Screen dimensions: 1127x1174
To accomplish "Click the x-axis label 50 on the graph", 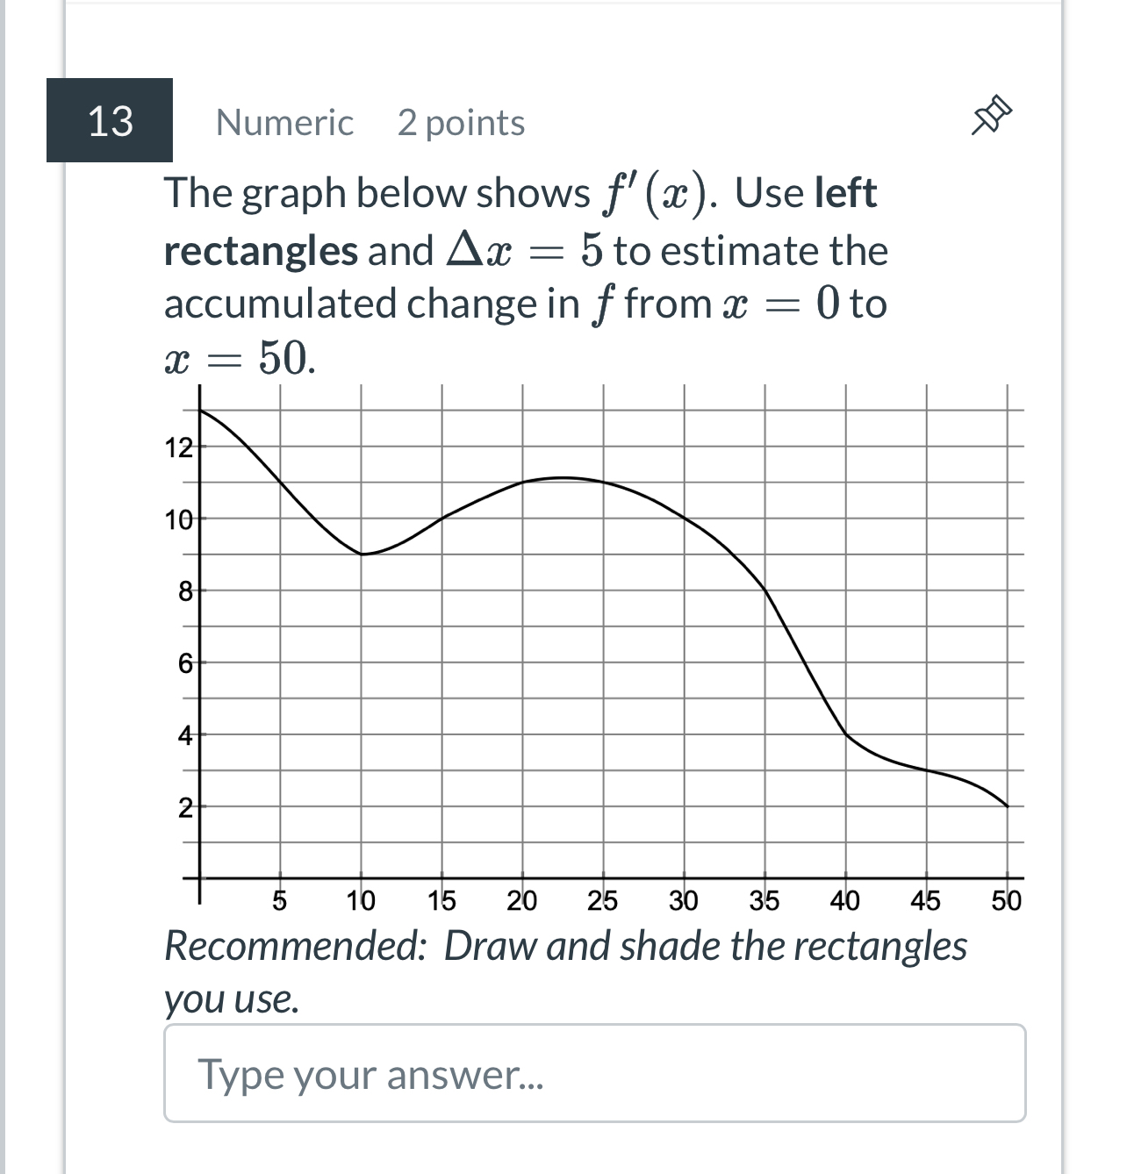I will (x=1006, y=899).
